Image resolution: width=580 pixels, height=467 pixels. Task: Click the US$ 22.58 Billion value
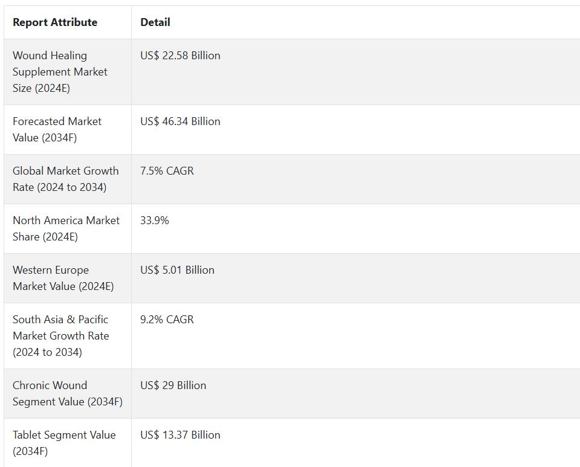(x=180, y=56)
